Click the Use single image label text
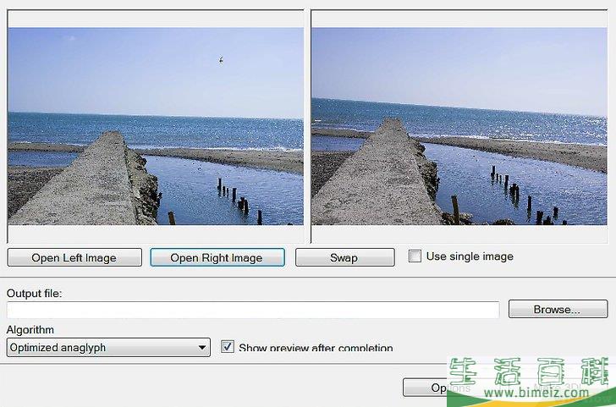This screenshot has height=407, width=616. (x=470, y=256)
